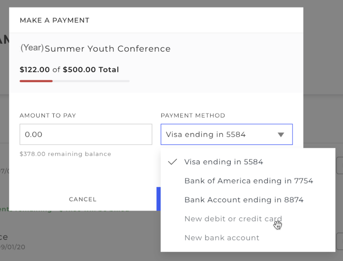Click the blue submit payment button
343x261 pixels.
pos(159,199)
